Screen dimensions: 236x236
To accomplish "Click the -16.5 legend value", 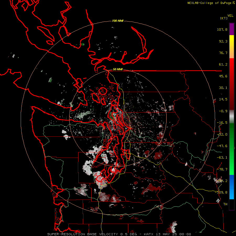I will (222, 123).
